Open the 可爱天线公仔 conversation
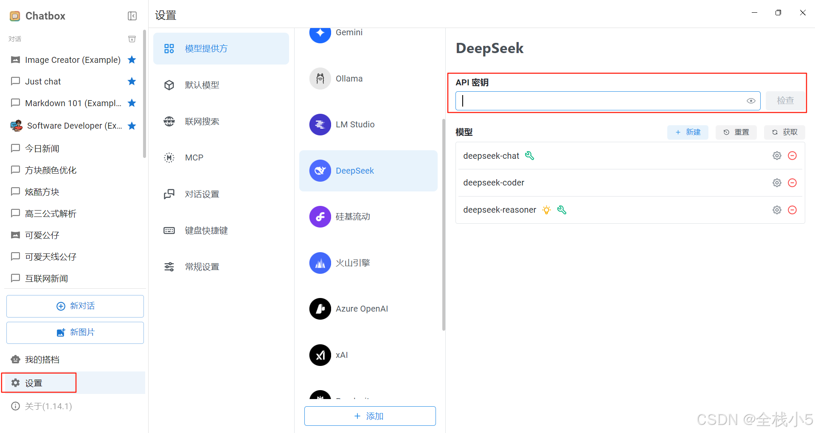Image resolution: width=815 pixels, height=433 pixels. point(73,257)
